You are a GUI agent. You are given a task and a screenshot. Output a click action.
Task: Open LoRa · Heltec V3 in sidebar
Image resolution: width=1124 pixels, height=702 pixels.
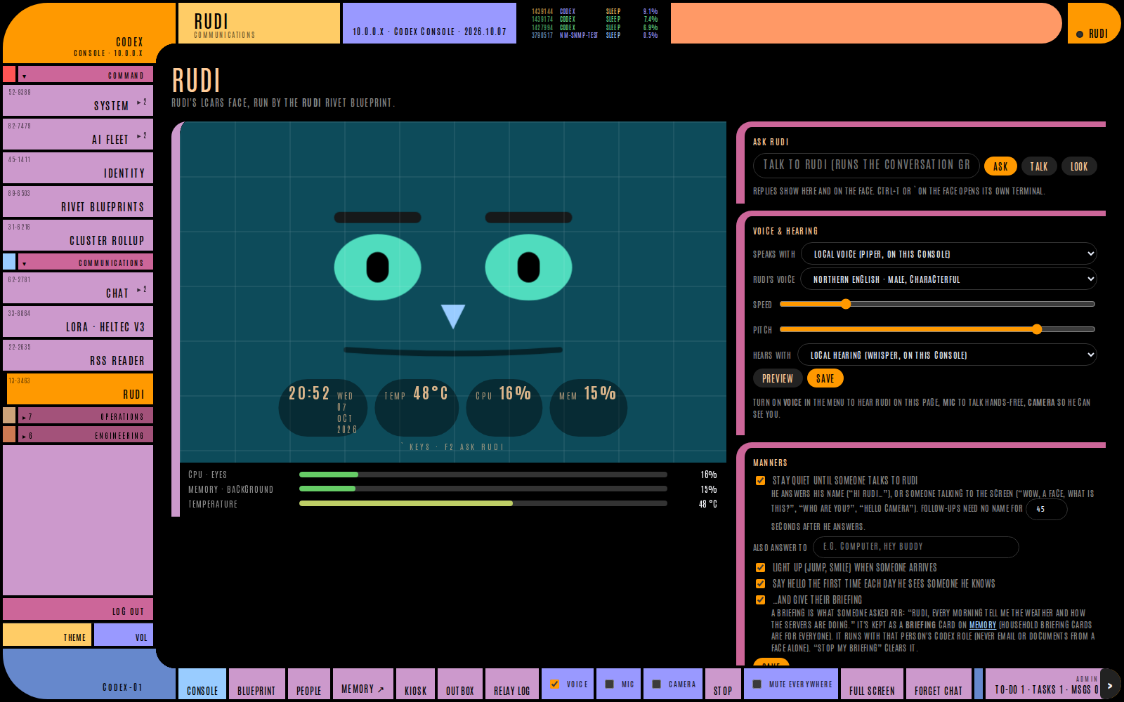point(78,321)
